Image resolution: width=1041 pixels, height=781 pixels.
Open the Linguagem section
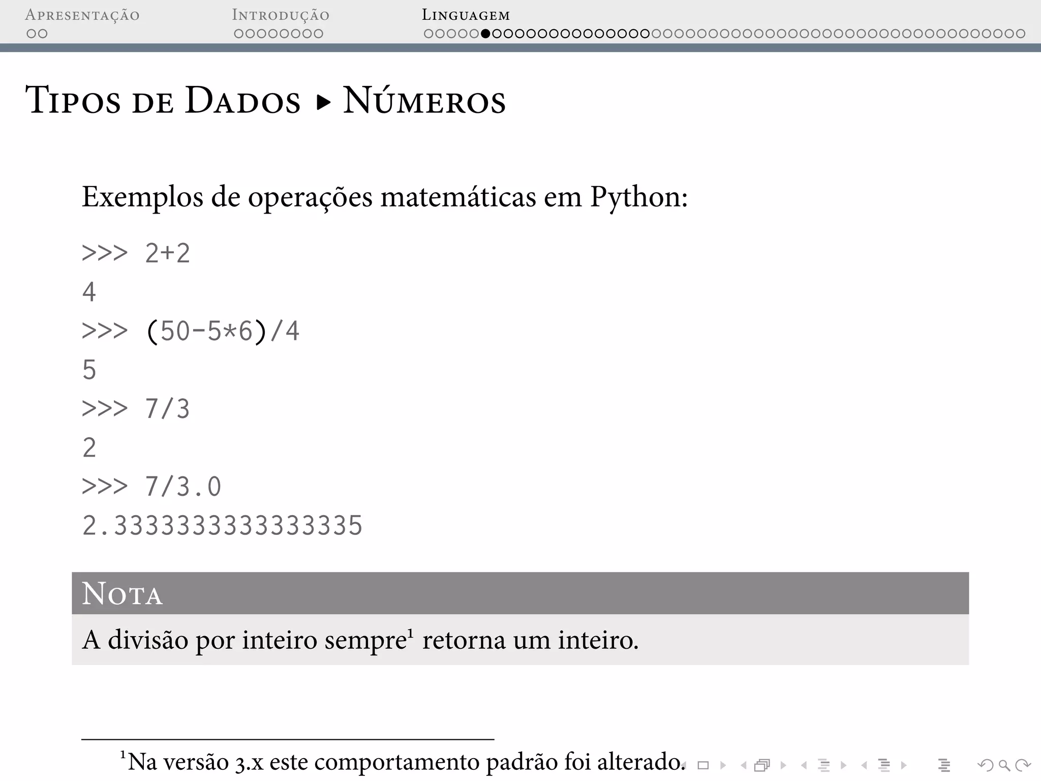click(x=466, y=15)
